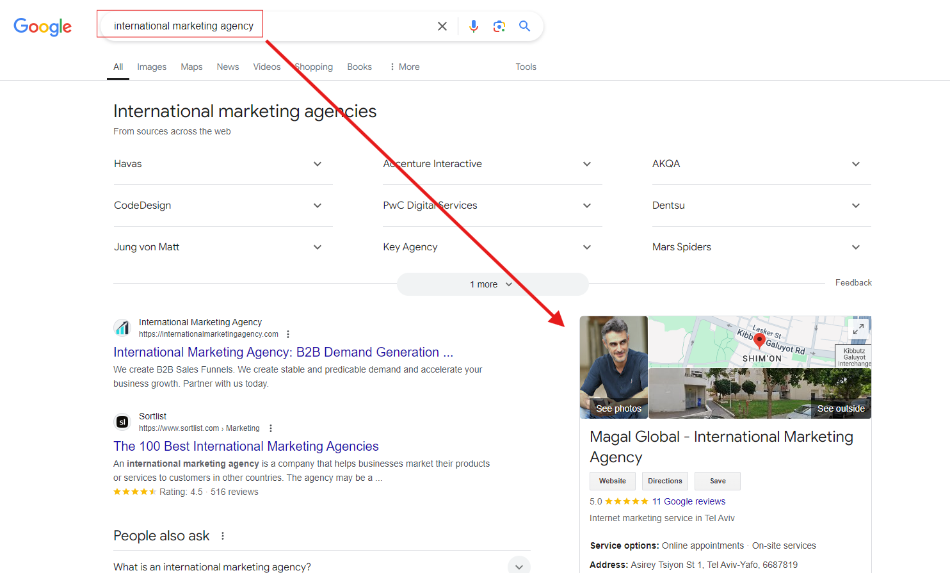Expand the AKQA agency entry
Image resolution: width=950 pixels, height=573 pixels.
click(855, 164)
